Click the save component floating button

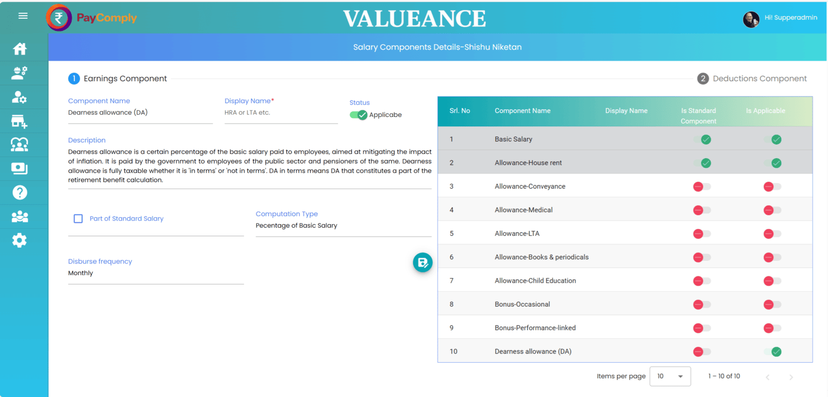(423, 262)
